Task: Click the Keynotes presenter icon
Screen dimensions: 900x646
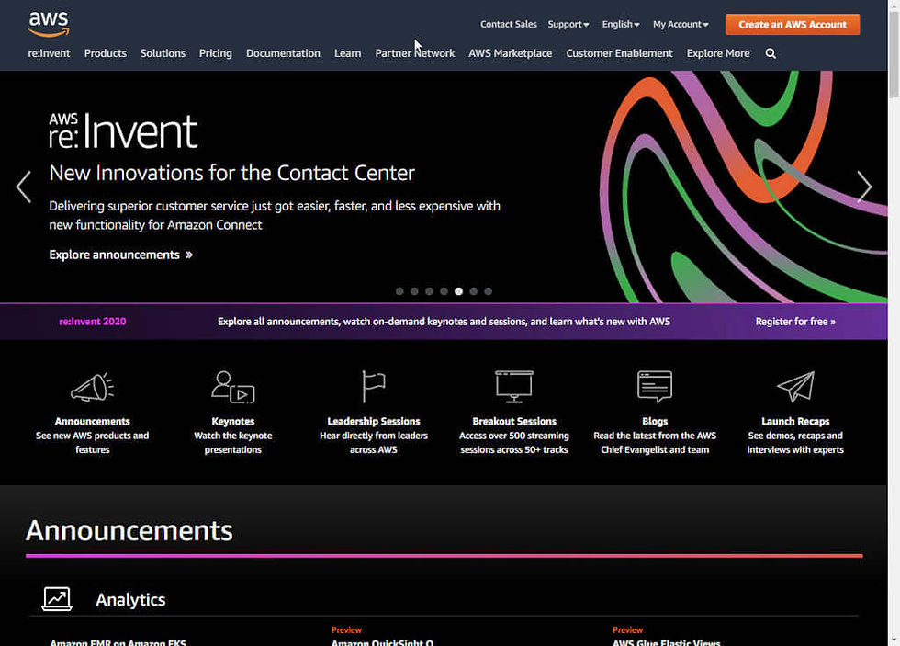Action: (x=232, y=387)
